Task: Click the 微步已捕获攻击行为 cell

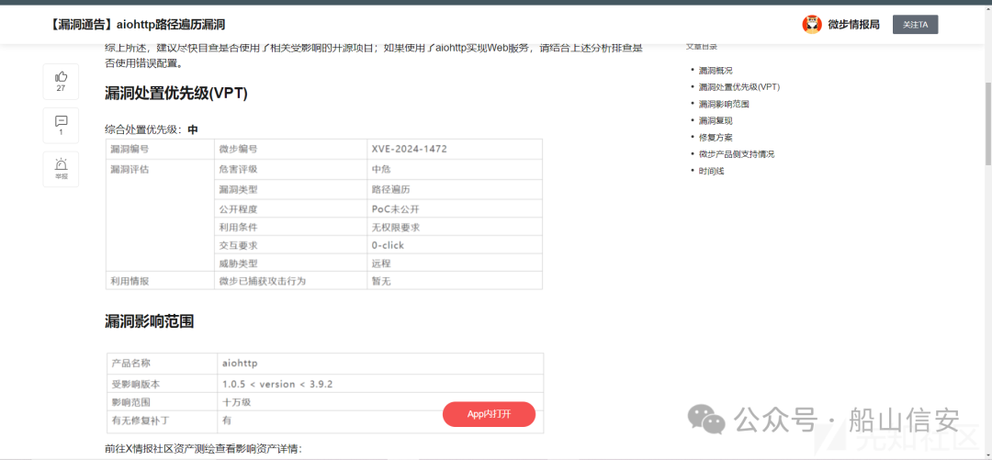Action: [x=290, y=280]
